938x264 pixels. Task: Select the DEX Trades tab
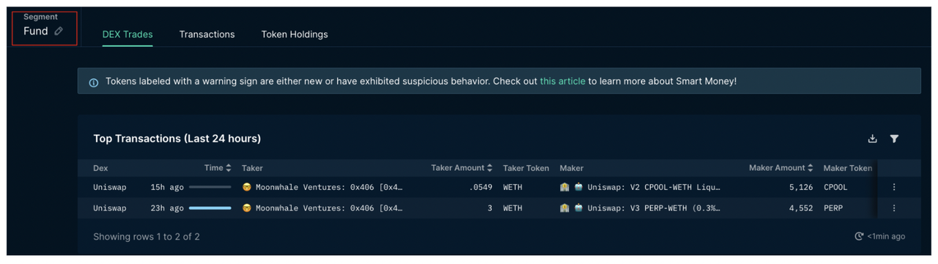click(x=128, y=34)
